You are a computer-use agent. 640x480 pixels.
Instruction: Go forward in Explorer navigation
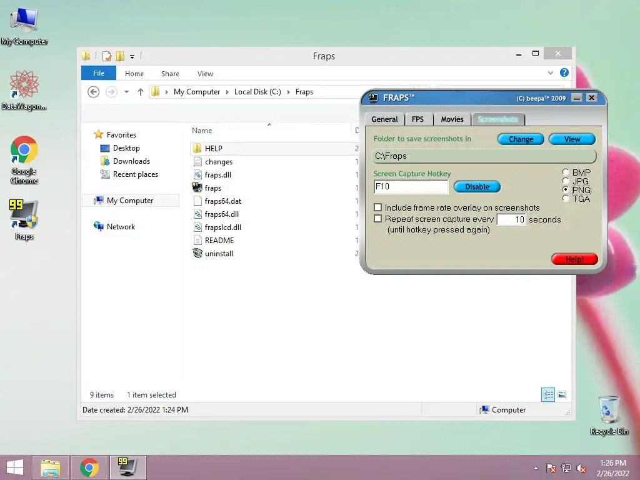[x=111, y=92]
